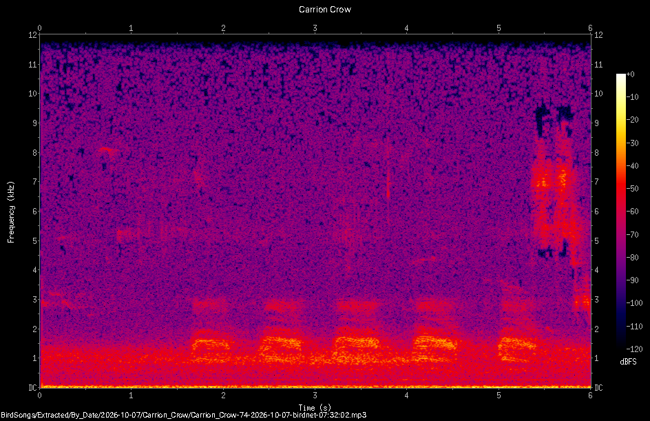Select the "-120" colorbar tick label

pyautogui.click(x=634, y=349)
